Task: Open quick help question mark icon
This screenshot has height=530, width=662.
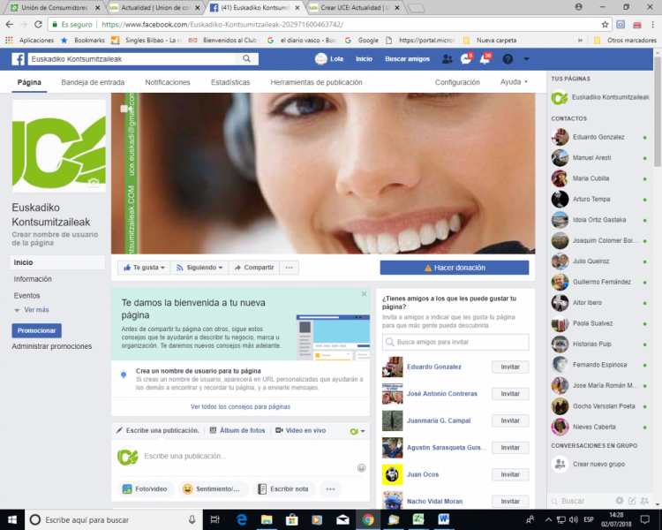Action: point(508,59)
